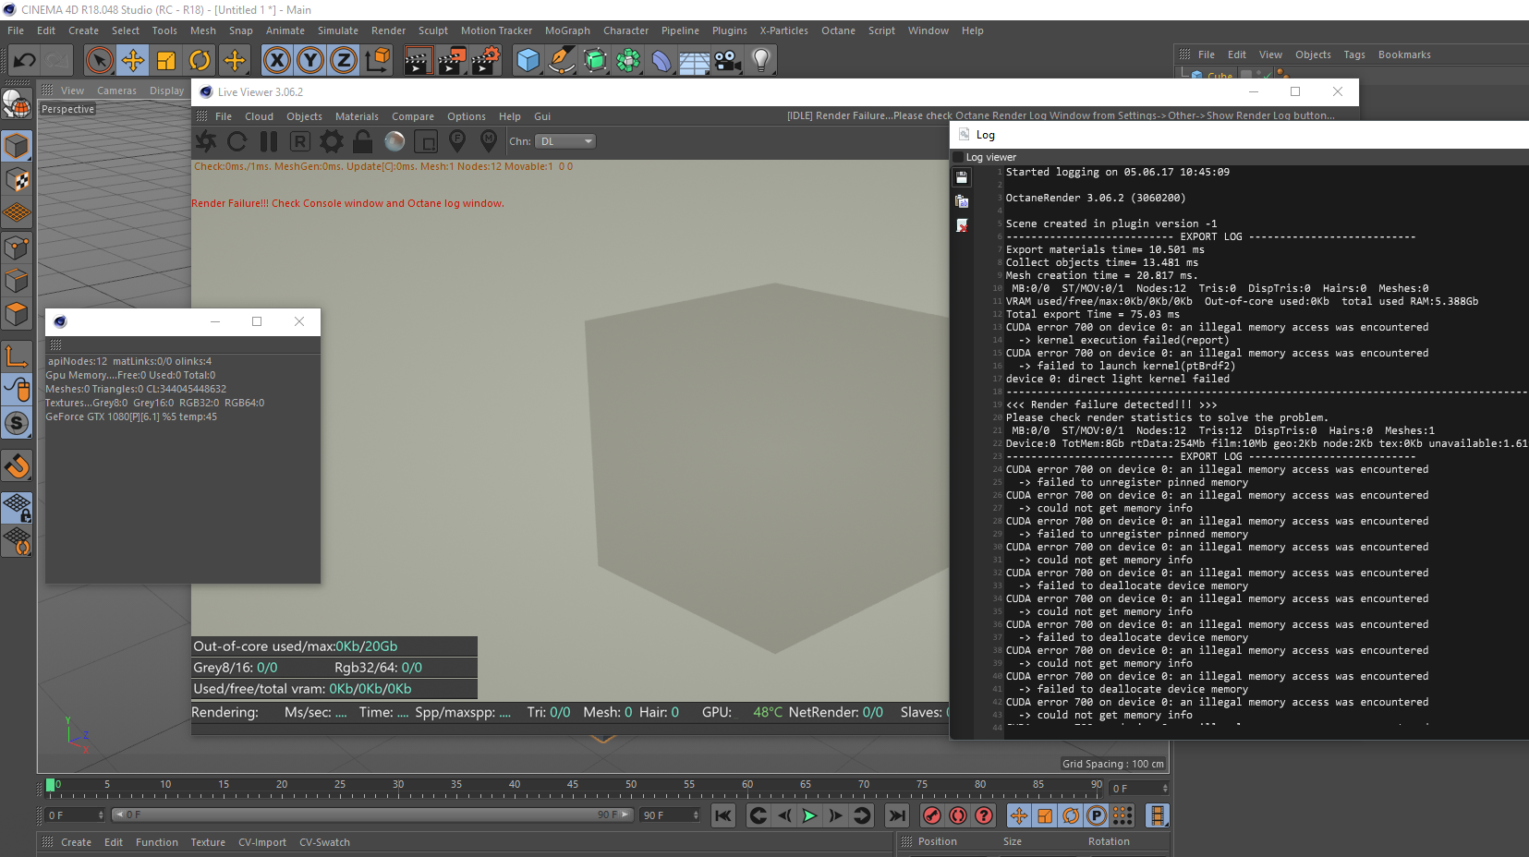Add a Cube primitive object
The height and width of the screenshot is (857, 1529).
(x=528, y=61)
